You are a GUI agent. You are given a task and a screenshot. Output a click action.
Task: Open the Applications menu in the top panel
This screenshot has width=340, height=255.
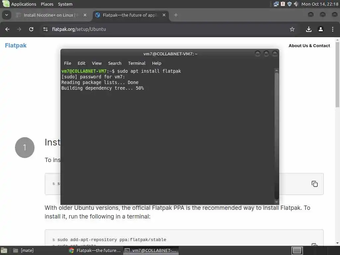pos(24,4)
